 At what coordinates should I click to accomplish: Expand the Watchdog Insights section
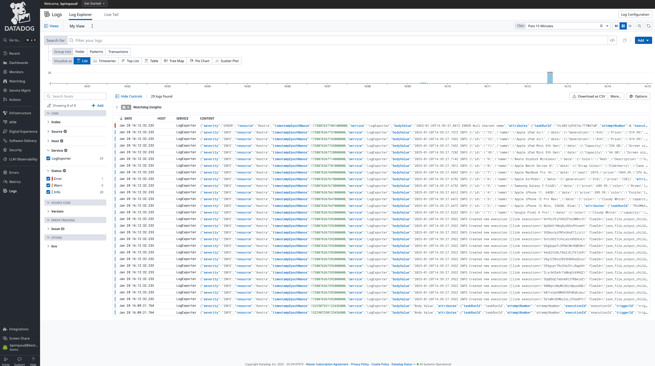pyautogui.click(x=117, y=107)
